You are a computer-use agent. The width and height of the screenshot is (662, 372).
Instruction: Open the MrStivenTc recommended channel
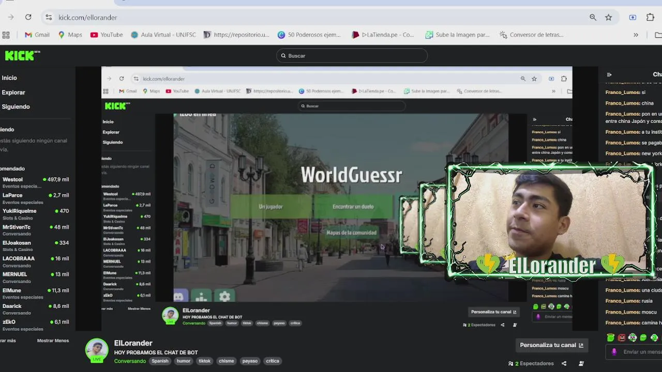[x=35, y=230]
